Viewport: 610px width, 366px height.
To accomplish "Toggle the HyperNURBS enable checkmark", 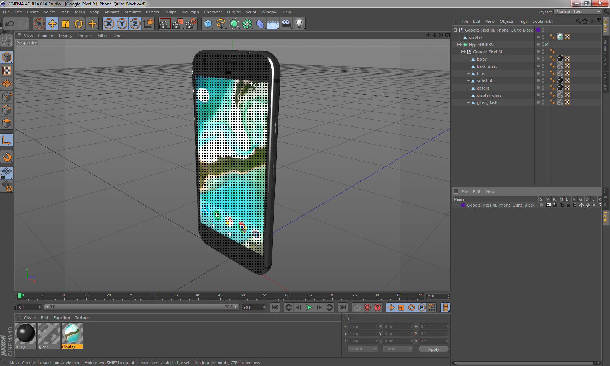I will 546,44.
